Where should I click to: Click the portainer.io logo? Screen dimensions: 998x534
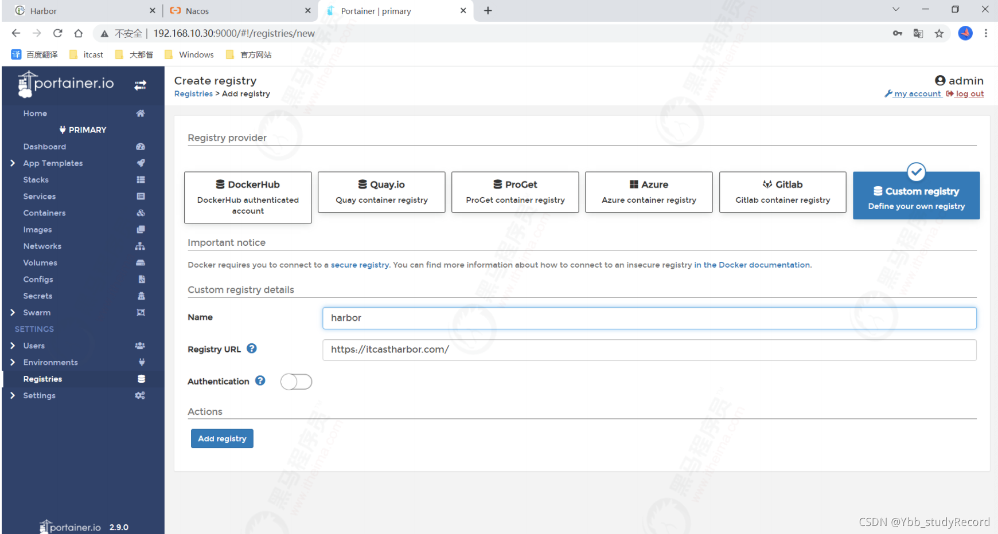(65, 84)
